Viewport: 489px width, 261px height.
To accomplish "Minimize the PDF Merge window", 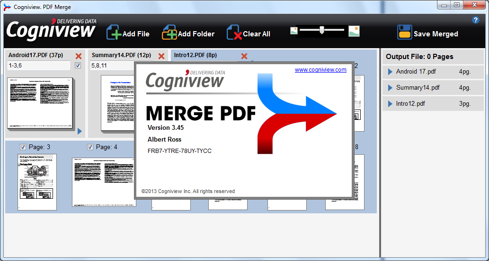I will point(444,5).
